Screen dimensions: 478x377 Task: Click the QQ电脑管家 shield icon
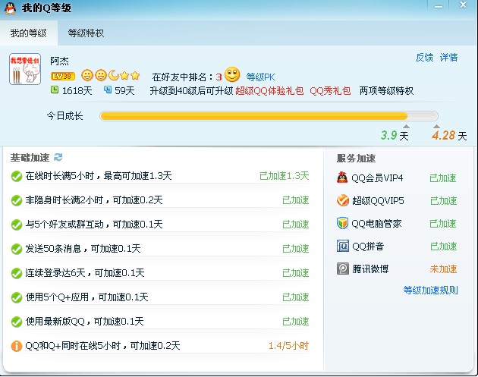342,223
